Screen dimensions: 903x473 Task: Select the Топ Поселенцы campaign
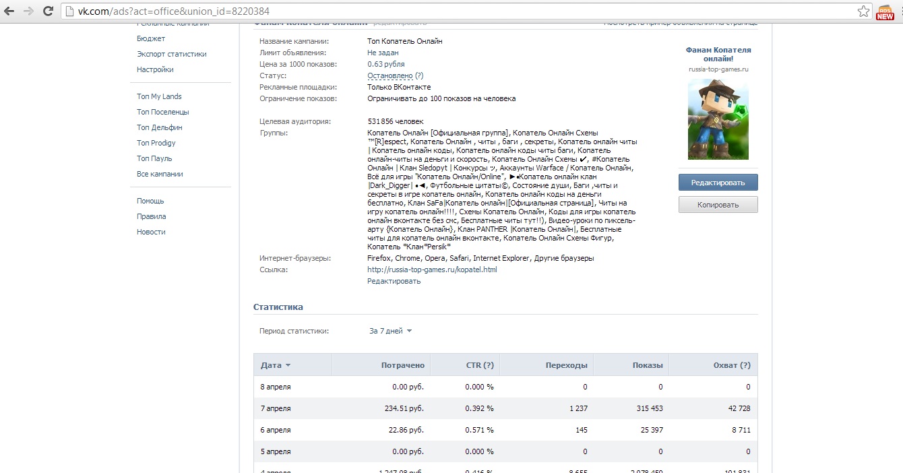pyautogui.click(x=163, y=112)
